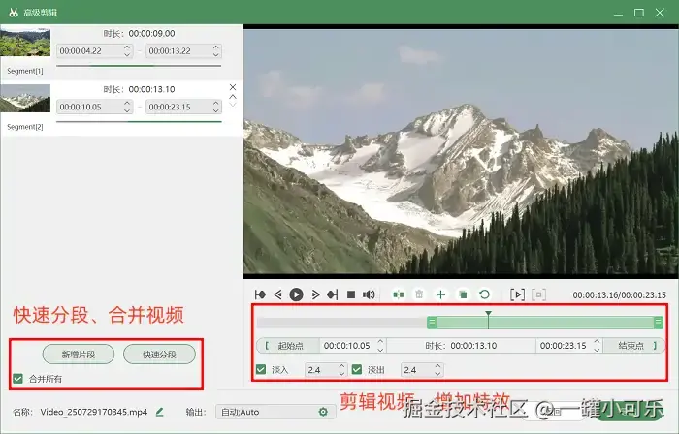Decrease Segment[2] end time 00:00:23.15
This screenshot has width=679, height=434.
click(216, 110)
